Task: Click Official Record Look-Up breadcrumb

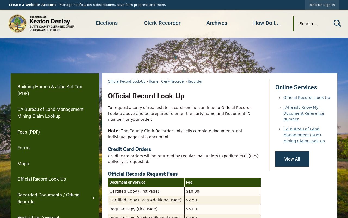Action: pos(127,81)
